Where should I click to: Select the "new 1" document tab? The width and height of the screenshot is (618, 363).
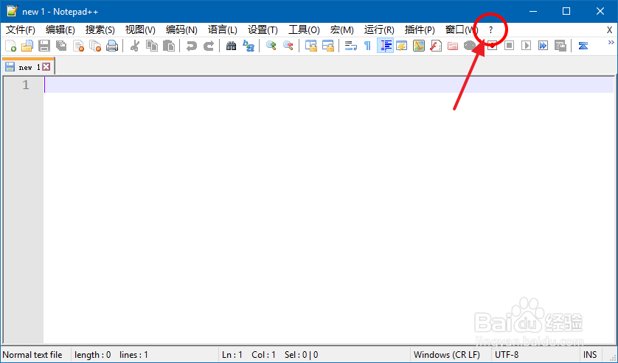tap(28, 67)
